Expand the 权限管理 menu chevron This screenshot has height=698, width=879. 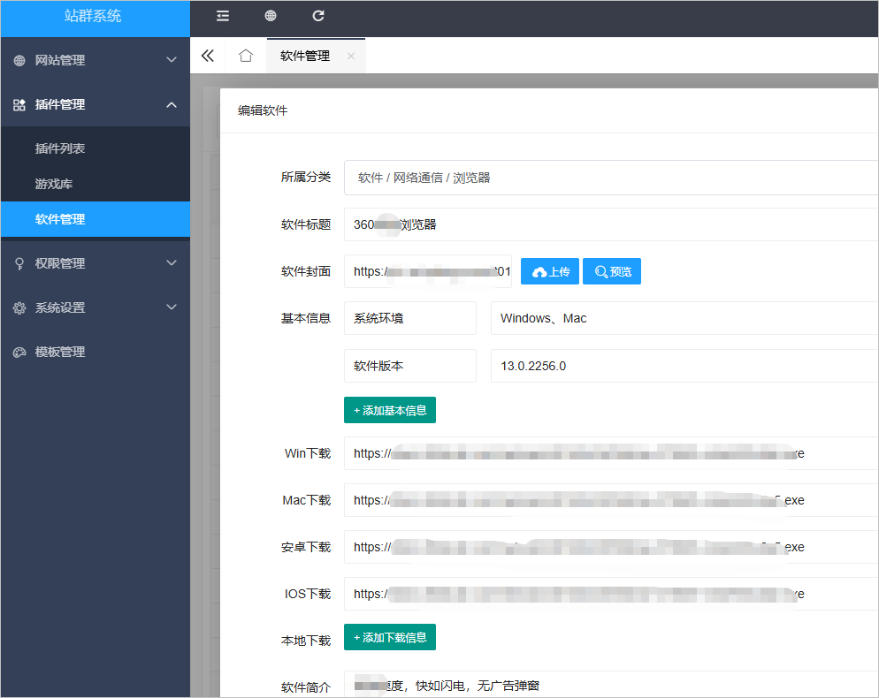(x=172, y=262)
